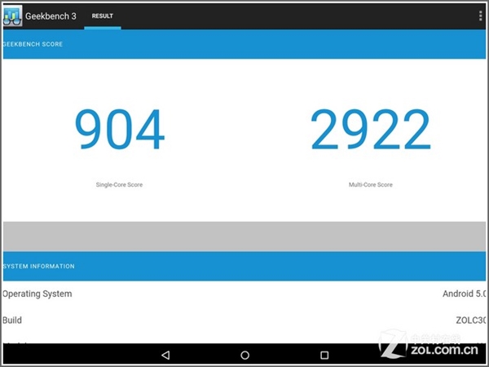
Task: Select the ZOLC30 build value
Action: [x=471, y=321]
